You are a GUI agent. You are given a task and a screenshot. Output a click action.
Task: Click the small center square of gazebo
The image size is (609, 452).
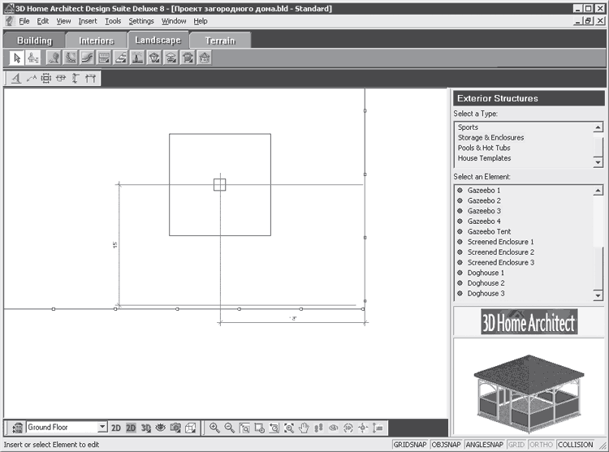tap(220, 185)
